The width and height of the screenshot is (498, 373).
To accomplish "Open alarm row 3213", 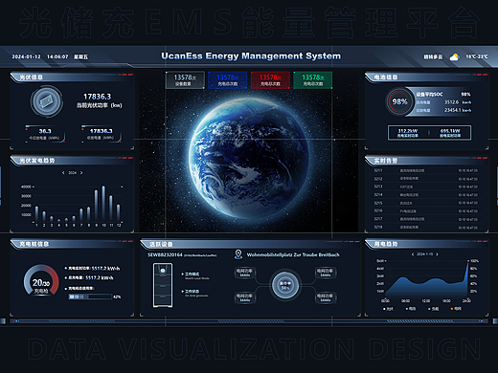I will click(x=426, y=186).
